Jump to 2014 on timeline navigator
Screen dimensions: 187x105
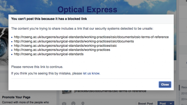(184, 99)
